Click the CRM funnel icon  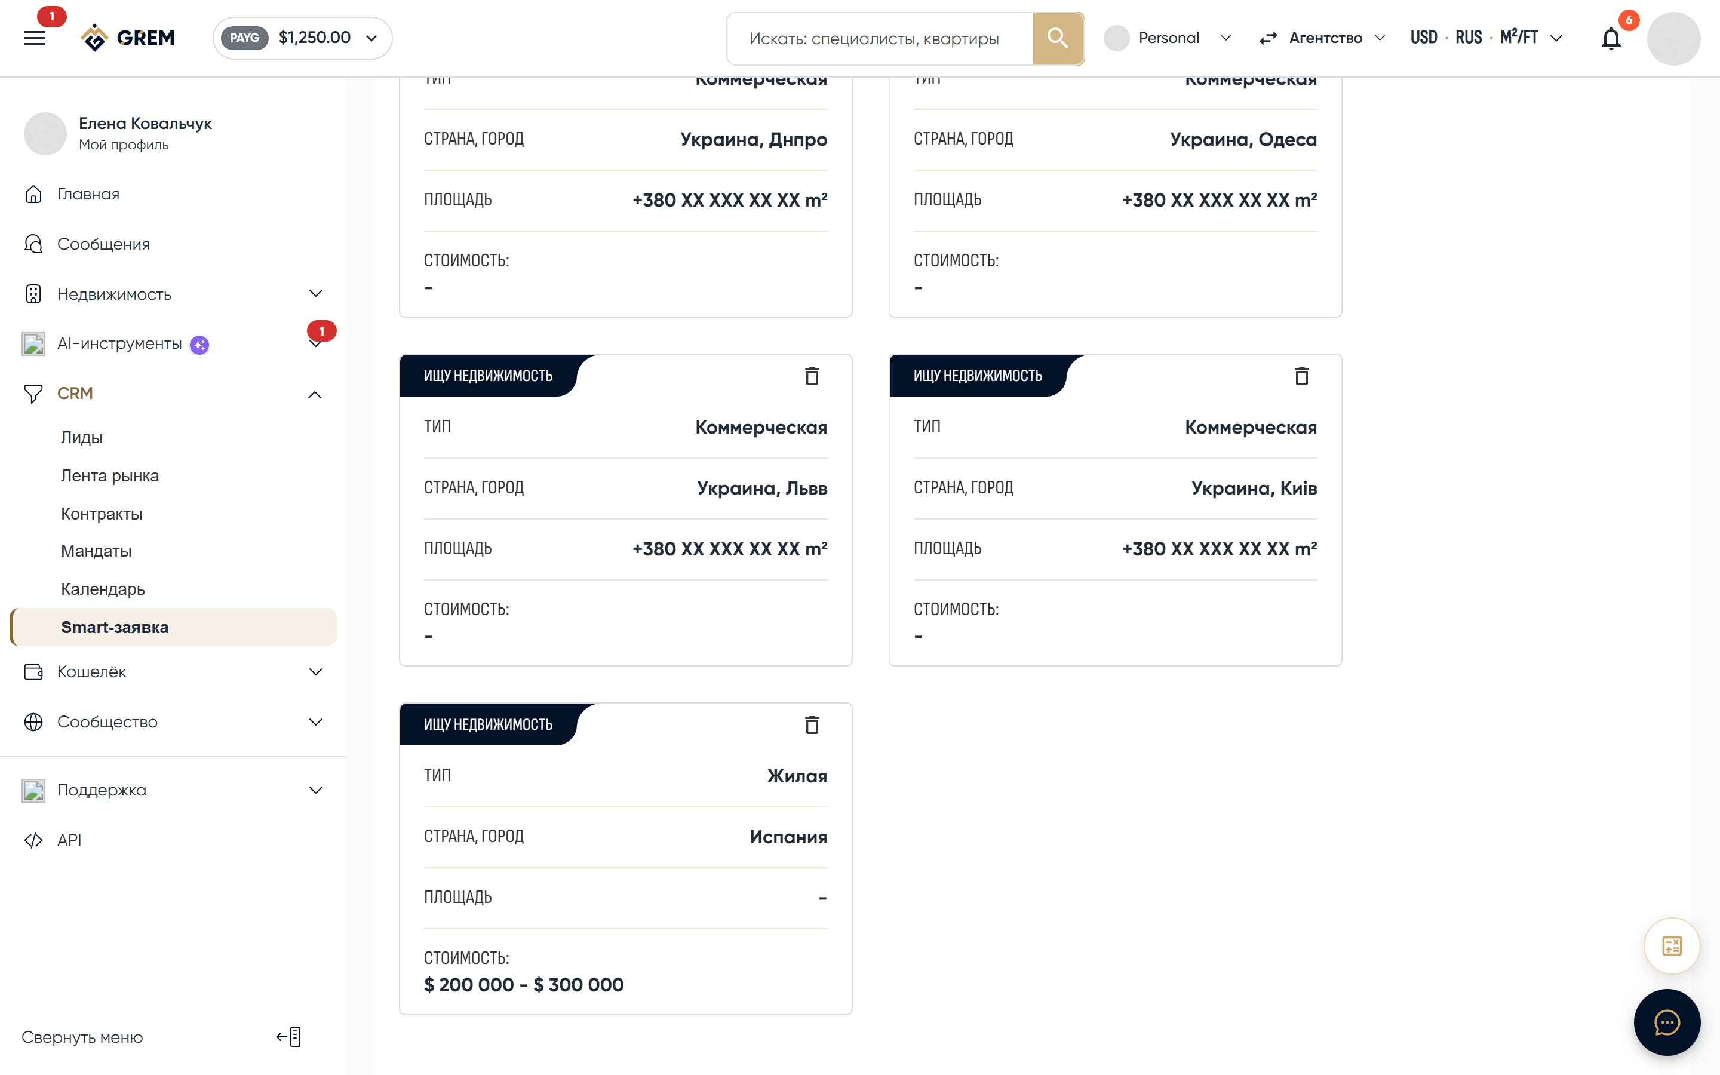tap(33, 393)
